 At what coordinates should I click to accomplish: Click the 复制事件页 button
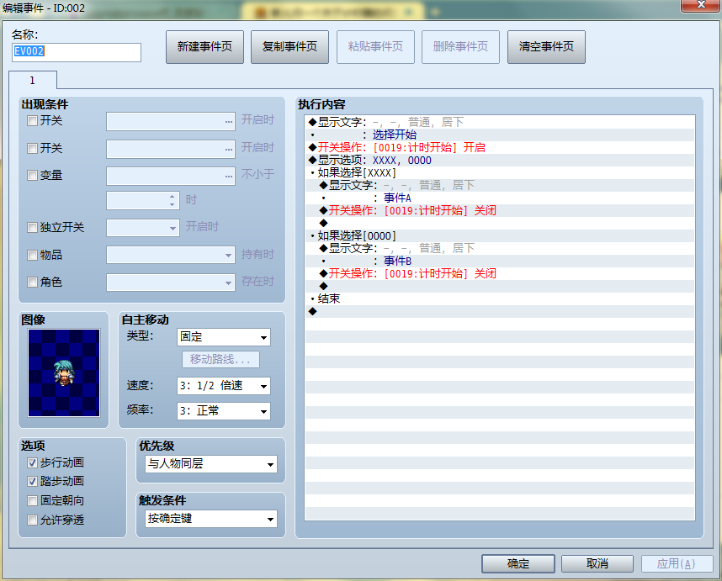pos(289,47)
